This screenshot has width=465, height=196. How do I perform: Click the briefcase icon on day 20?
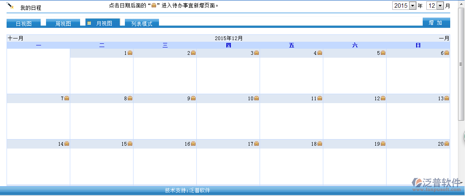click(x=447, y=144)
